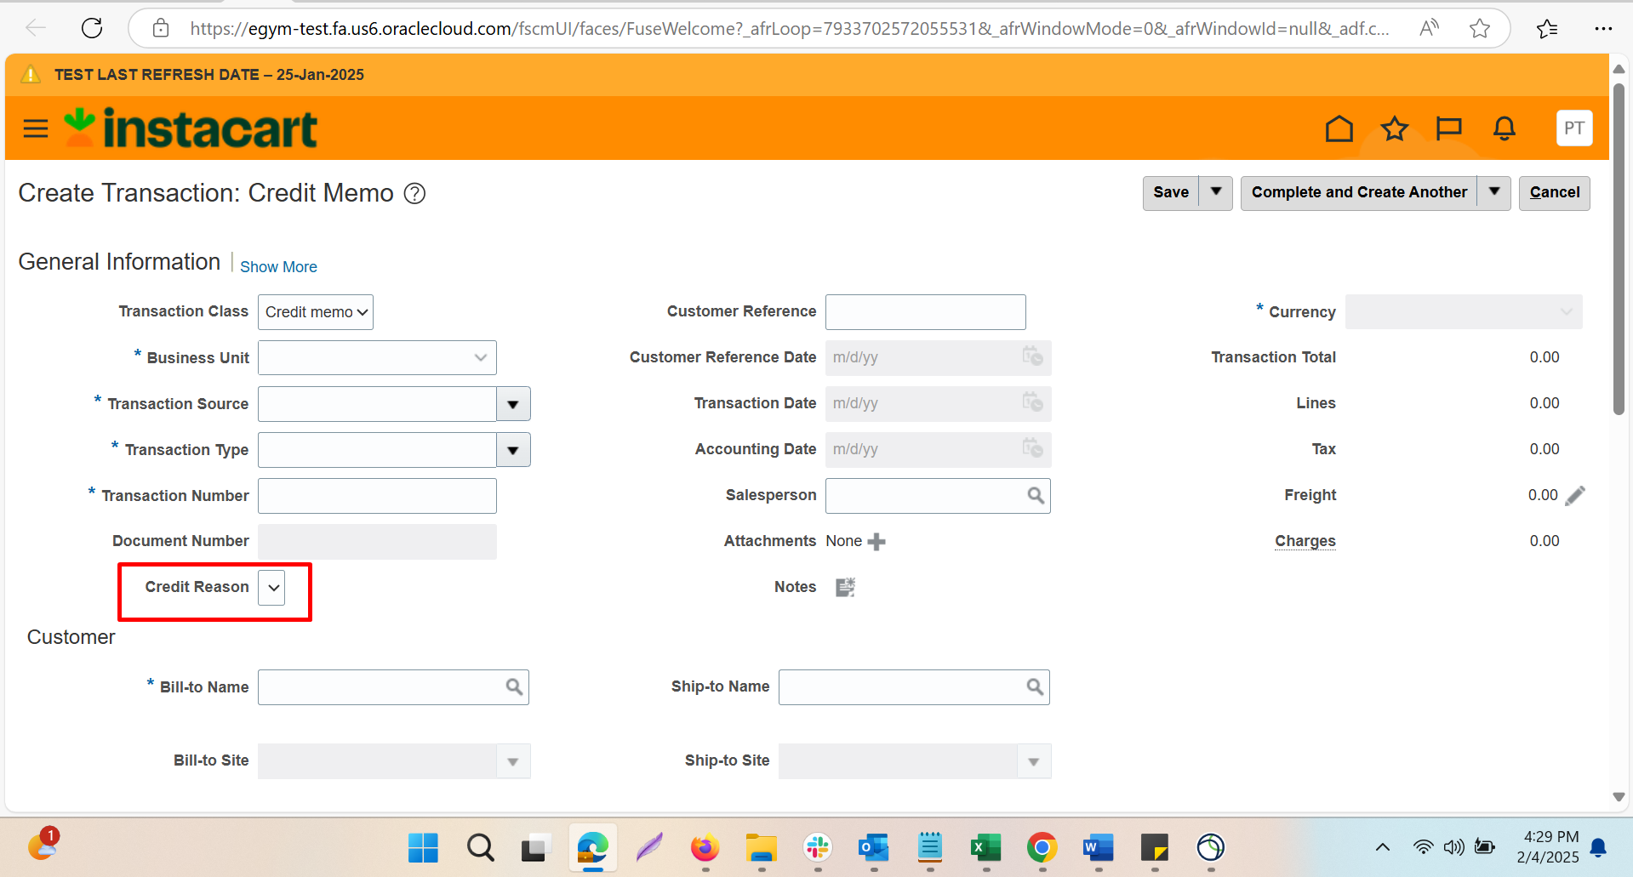
Task: Add an attachment using the plus icon
Action: tap(877, 542)
